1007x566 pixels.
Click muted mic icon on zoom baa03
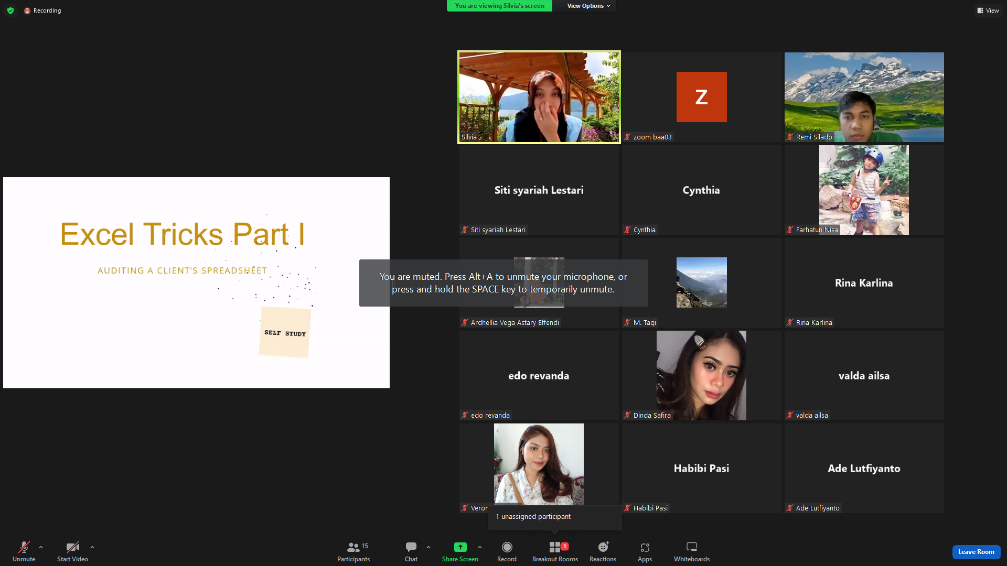(x=627, y=137)
